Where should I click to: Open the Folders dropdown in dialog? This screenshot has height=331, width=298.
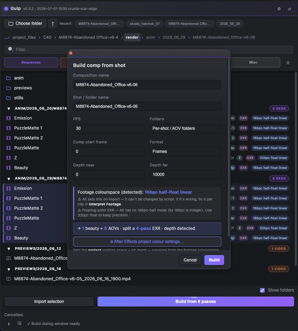click(185, 128)
